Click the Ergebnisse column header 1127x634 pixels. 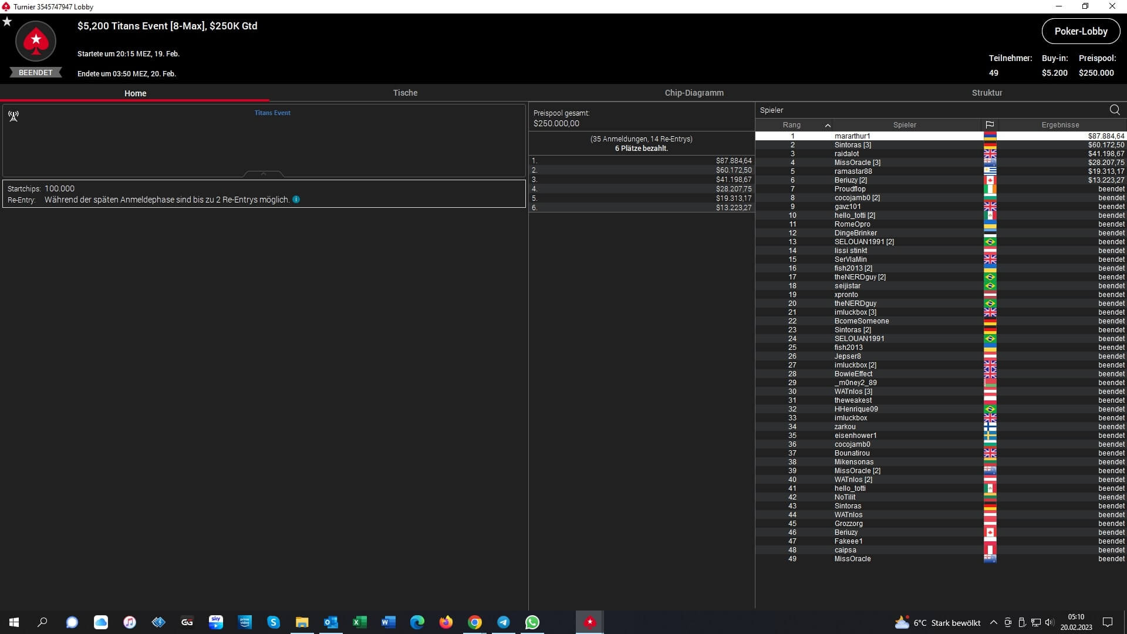click(x=1060, y=125)
